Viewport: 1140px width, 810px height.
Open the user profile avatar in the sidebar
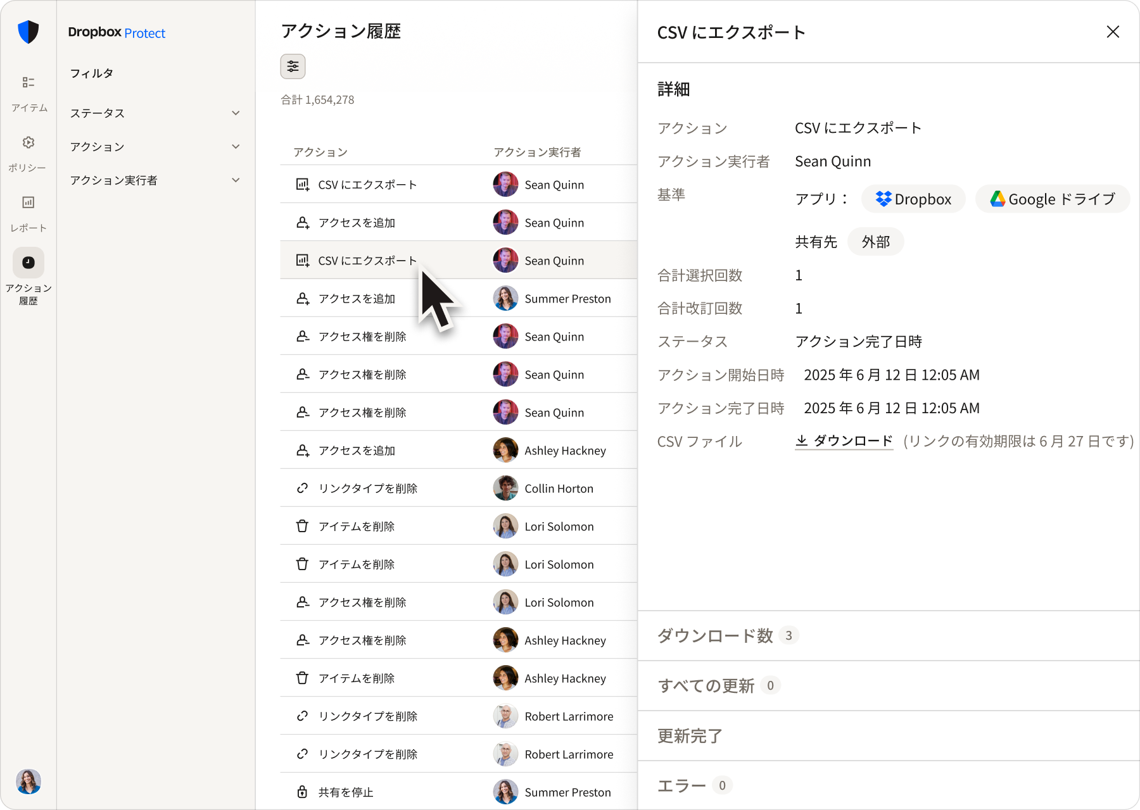(x=28, y=782)
